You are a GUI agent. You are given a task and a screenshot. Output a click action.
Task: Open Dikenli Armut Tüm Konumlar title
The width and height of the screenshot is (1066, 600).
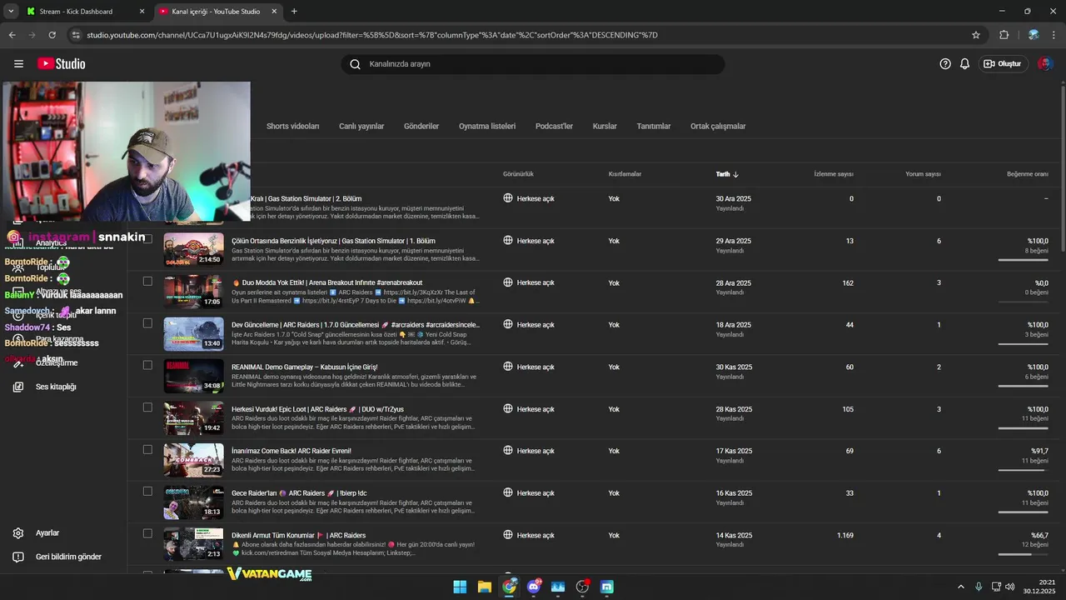298,536
